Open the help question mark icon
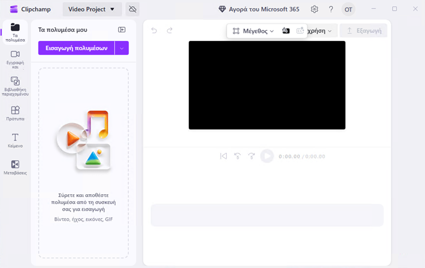The image size is (425, 268). tap(331, 10)
